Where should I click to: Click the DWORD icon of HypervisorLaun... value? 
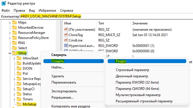[x=66, y=45]
